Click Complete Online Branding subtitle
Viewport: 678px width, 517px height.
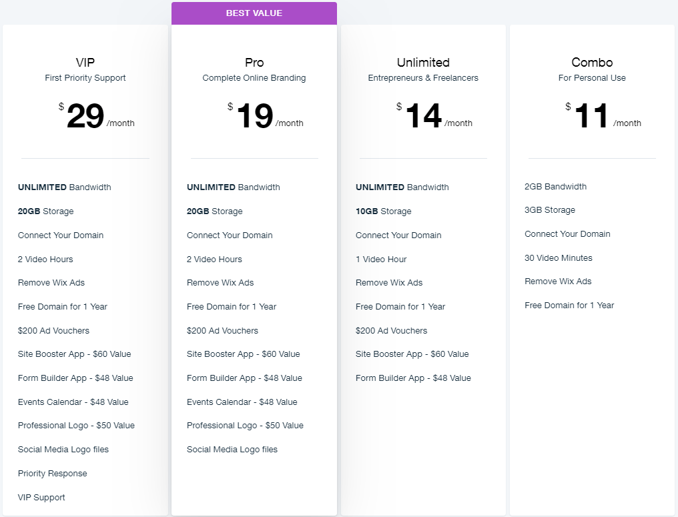pos(254,78)
